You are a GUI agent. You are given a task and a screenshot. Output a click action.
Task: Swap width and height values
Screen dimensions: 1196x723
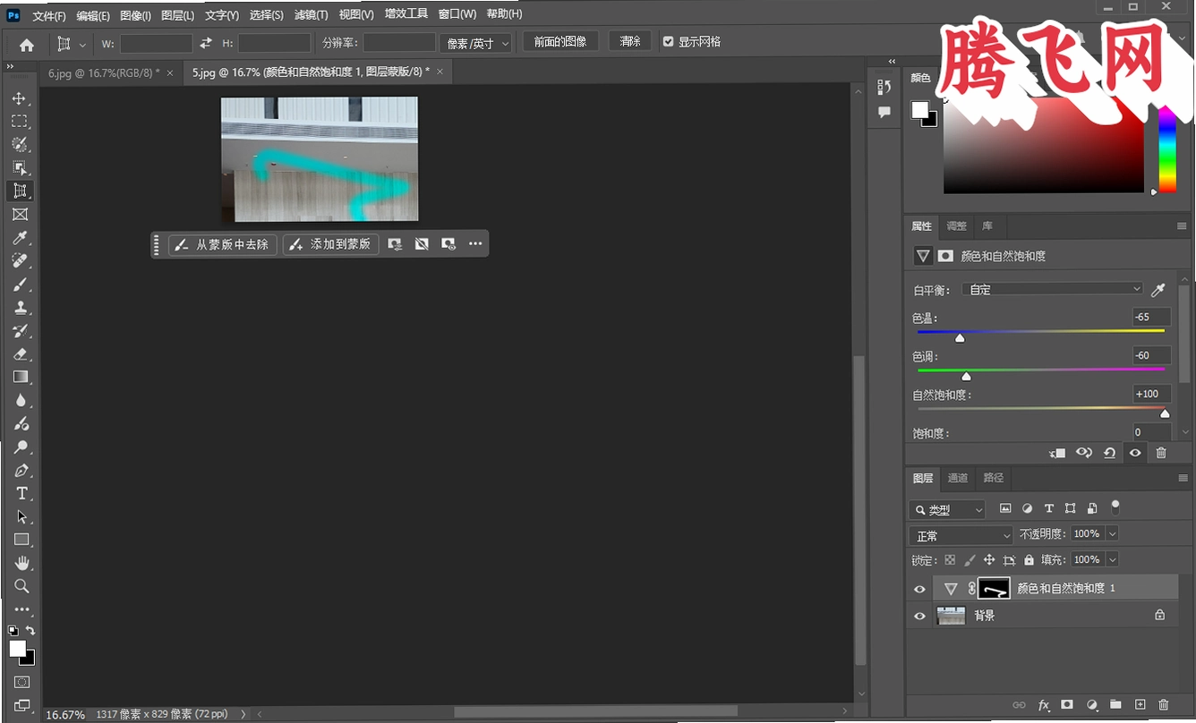[206, 43]
